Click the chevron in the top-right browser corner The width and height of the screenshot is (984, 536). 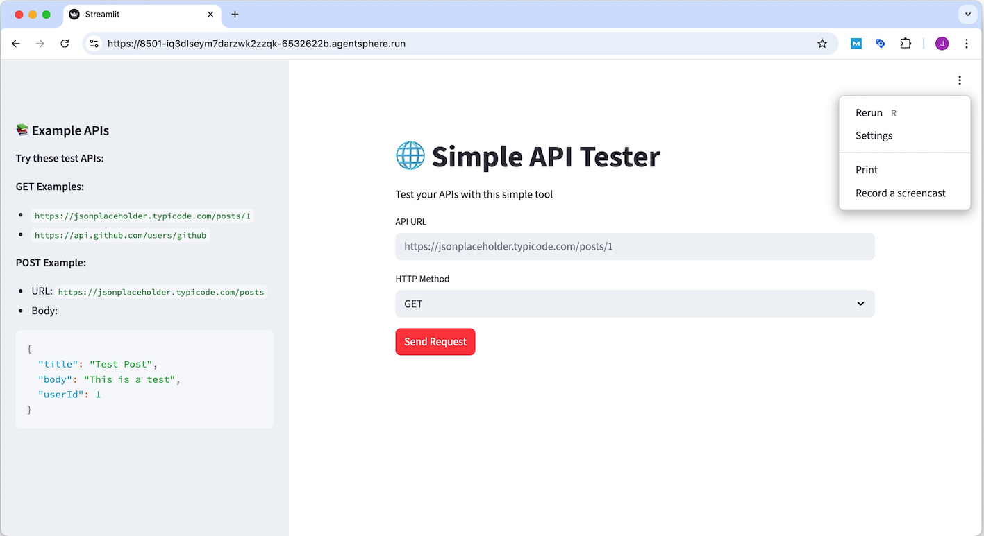968,14
